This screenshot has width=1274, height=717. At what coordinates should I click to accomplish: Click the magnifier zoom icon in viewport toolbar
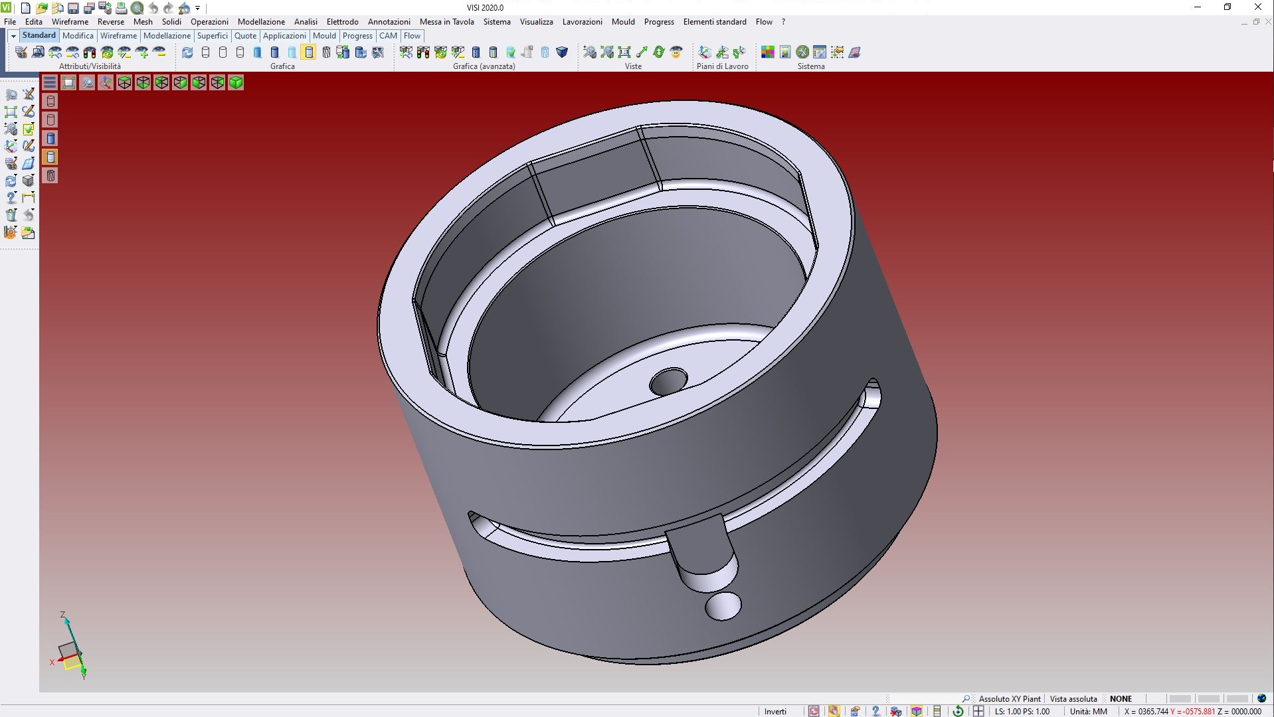click(87, 82)
